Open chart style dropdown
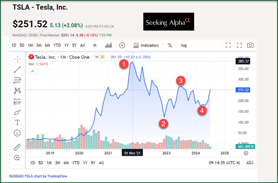 109,45
